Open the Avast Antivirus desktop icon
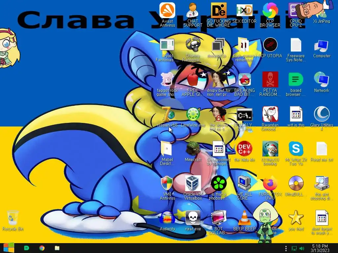The height and width of the screenshot is (253, 338). point(167,14)
